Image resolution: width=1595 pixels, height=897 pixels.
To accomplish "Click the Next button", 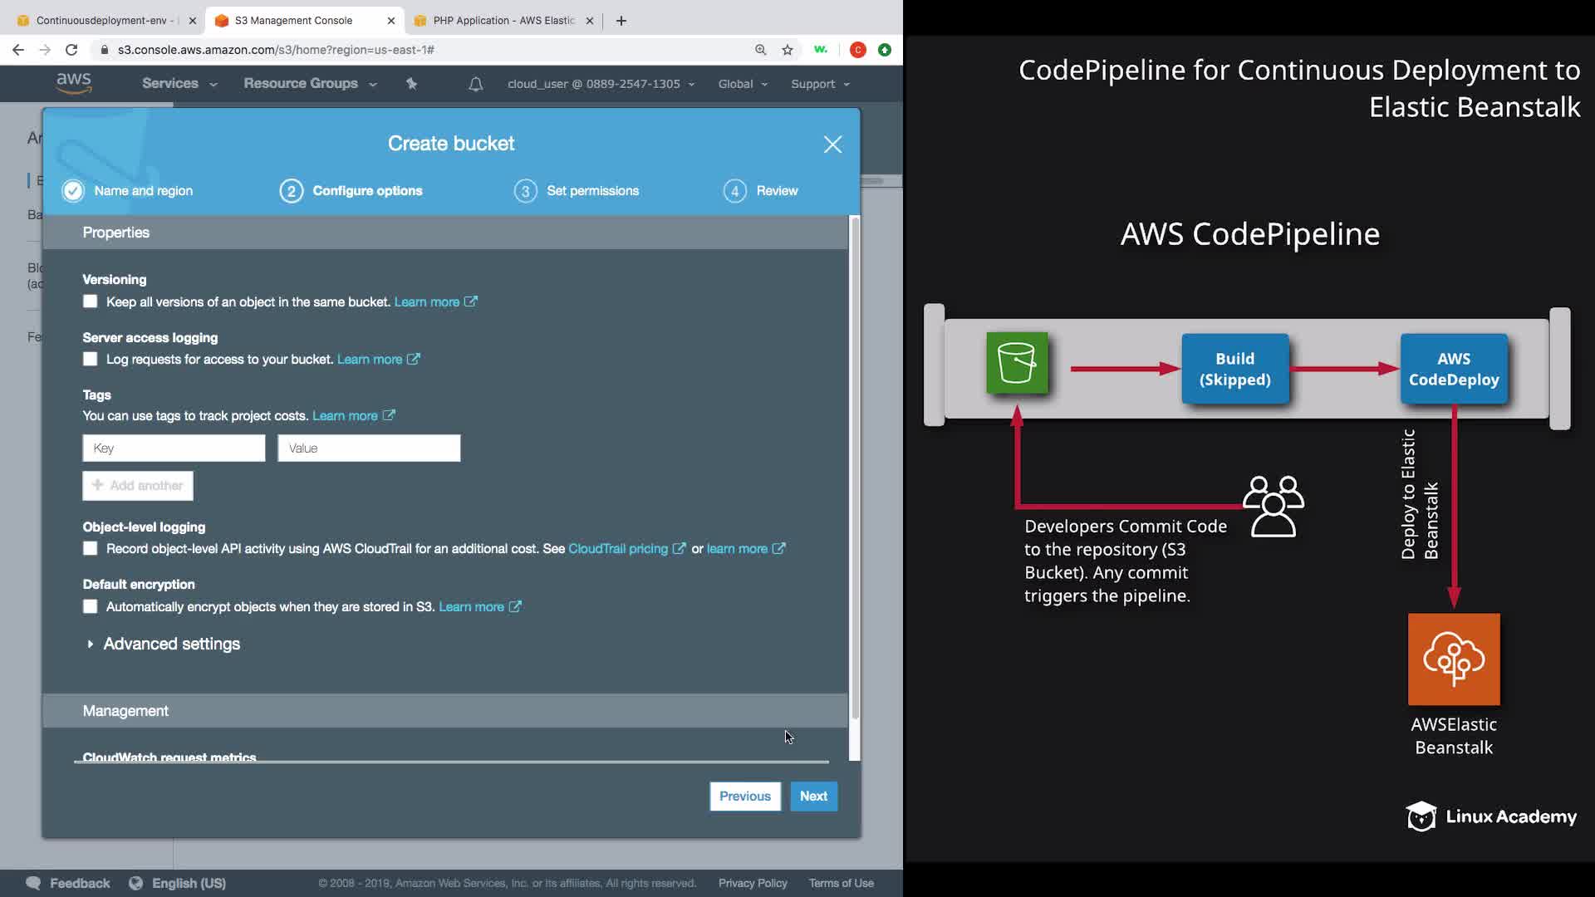I will pos(813,796).
